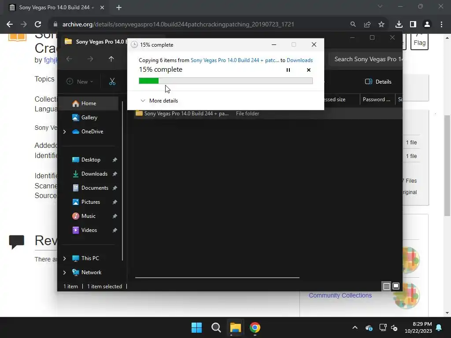Click the Chrome zoom magnifier icon

click(353, 25)
